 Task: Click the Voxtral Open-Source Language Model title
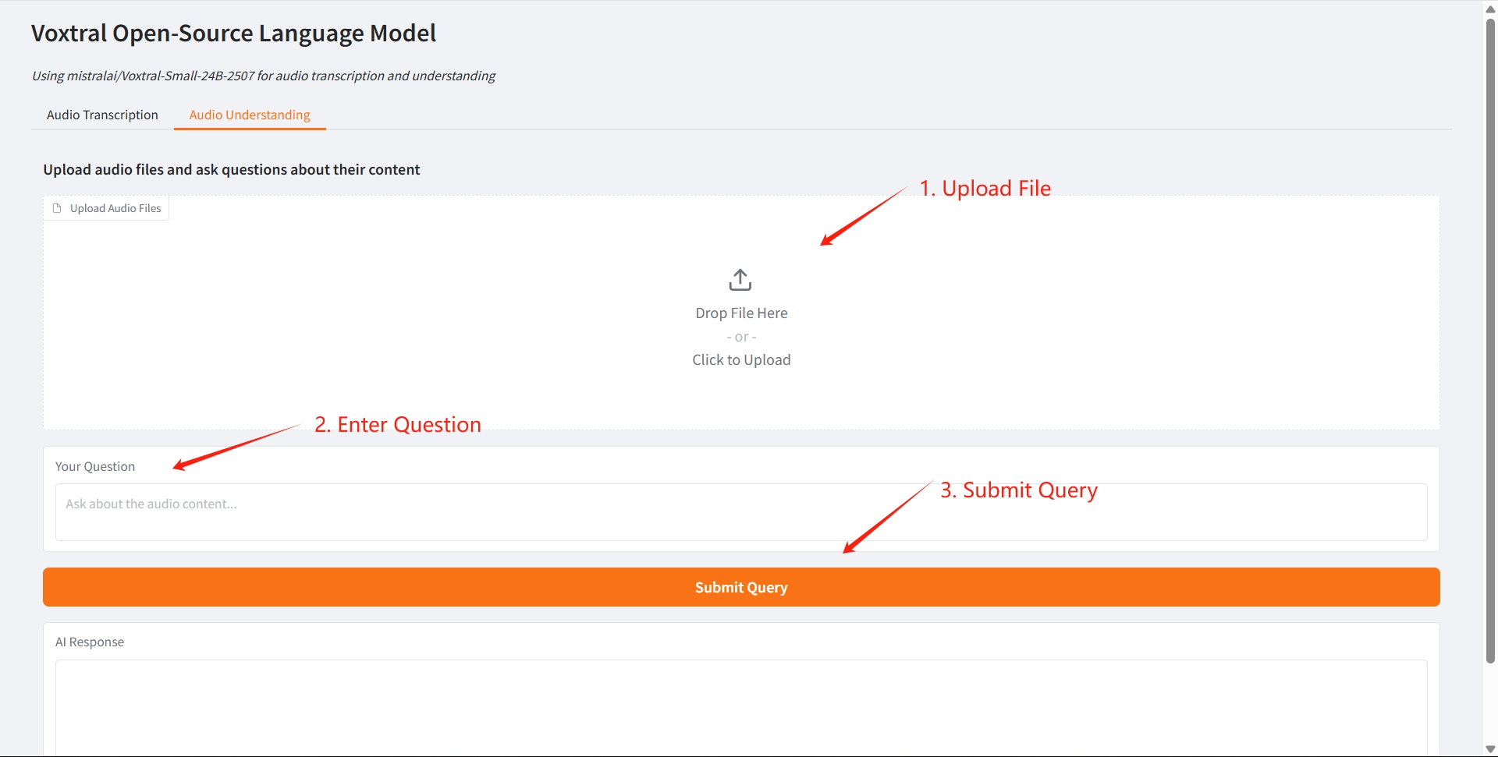(233, 34)
